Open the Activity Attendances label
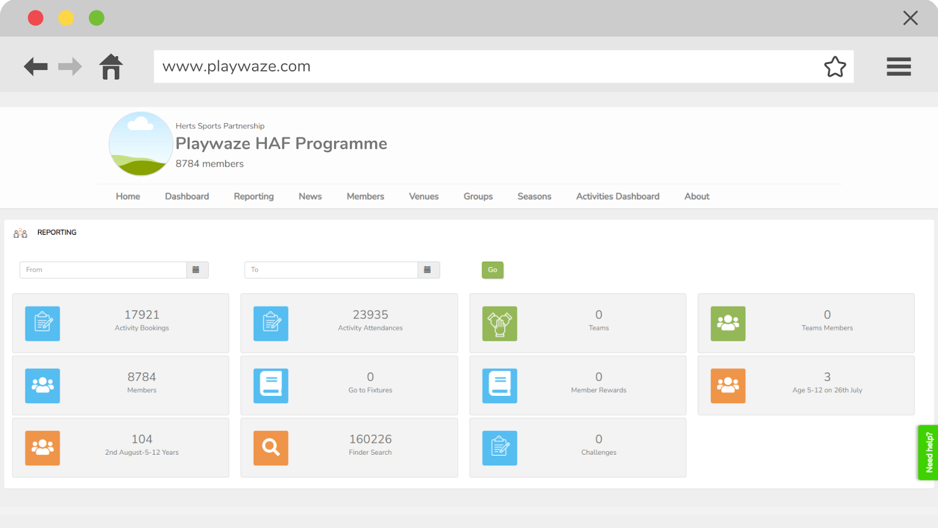Image resolution: width=938 pixels, height=528 pixels. pyautogui.click(x=371, y=328)
